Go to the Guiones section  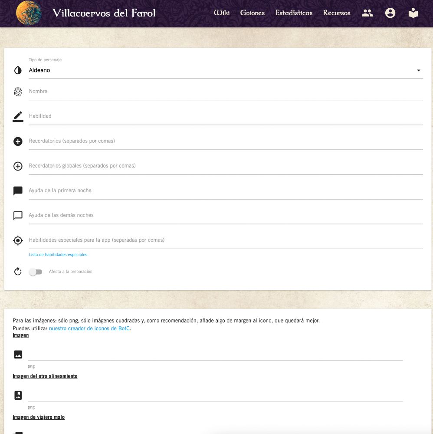coord(253,13)
